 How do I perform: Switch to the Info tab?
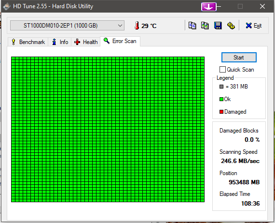click(60, 42)
